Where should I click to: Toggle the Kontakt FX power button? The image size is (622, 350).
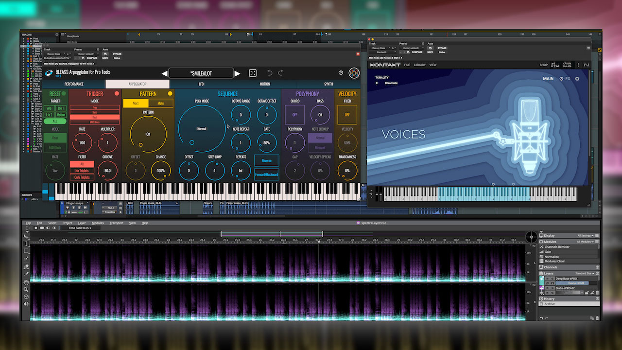click(x=562, y=79)
